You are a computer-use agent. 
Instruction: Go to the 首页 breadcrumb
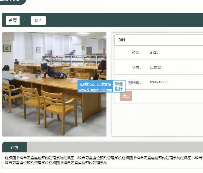point(13,20)
